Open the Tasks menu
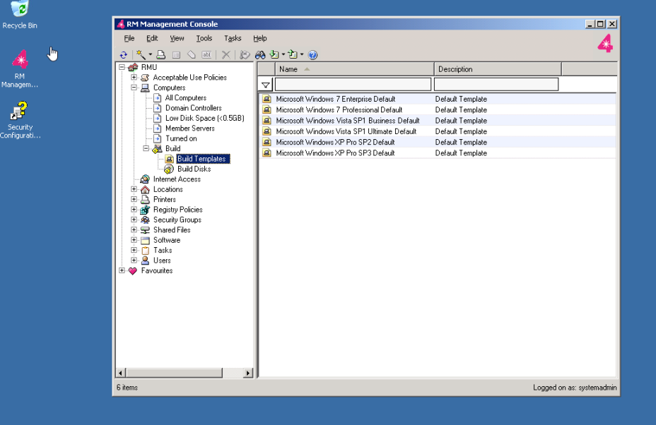This screenshot has width=656, height=425. (233, 38)
